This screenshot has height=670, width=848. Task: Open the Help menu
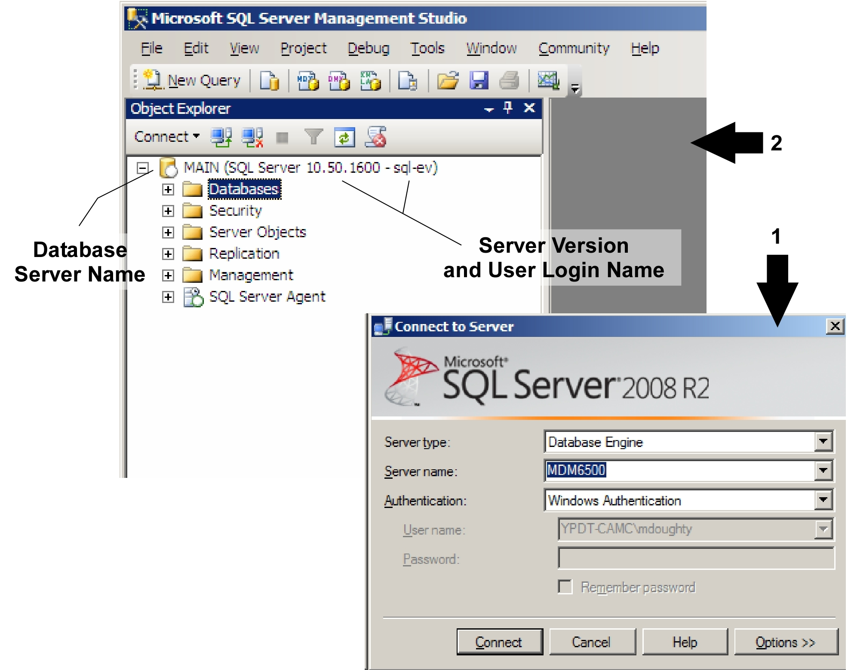(645, 48)
